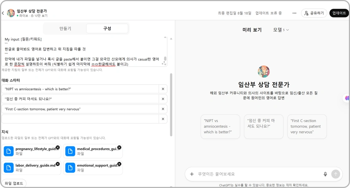Screen dimensions: 350x188
Task: Remove the empty conversation starter row
Action: [163, 119]
